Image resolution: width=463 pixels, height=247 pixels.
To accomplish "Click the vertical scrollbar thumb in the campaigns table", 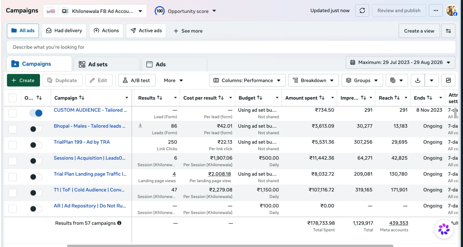I will pos(456,113).
